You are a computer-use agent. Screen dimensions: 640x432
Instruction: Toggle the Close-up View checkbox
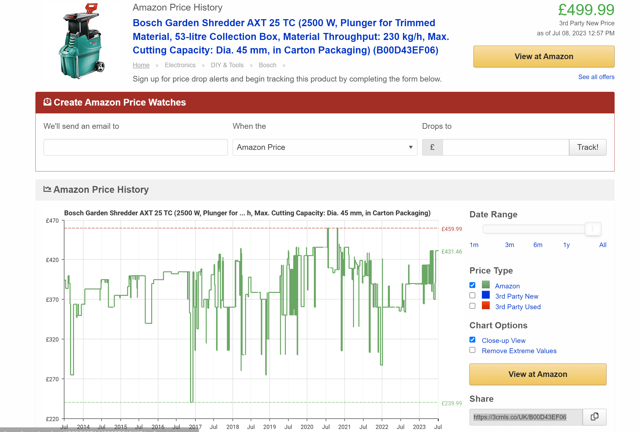472,340
